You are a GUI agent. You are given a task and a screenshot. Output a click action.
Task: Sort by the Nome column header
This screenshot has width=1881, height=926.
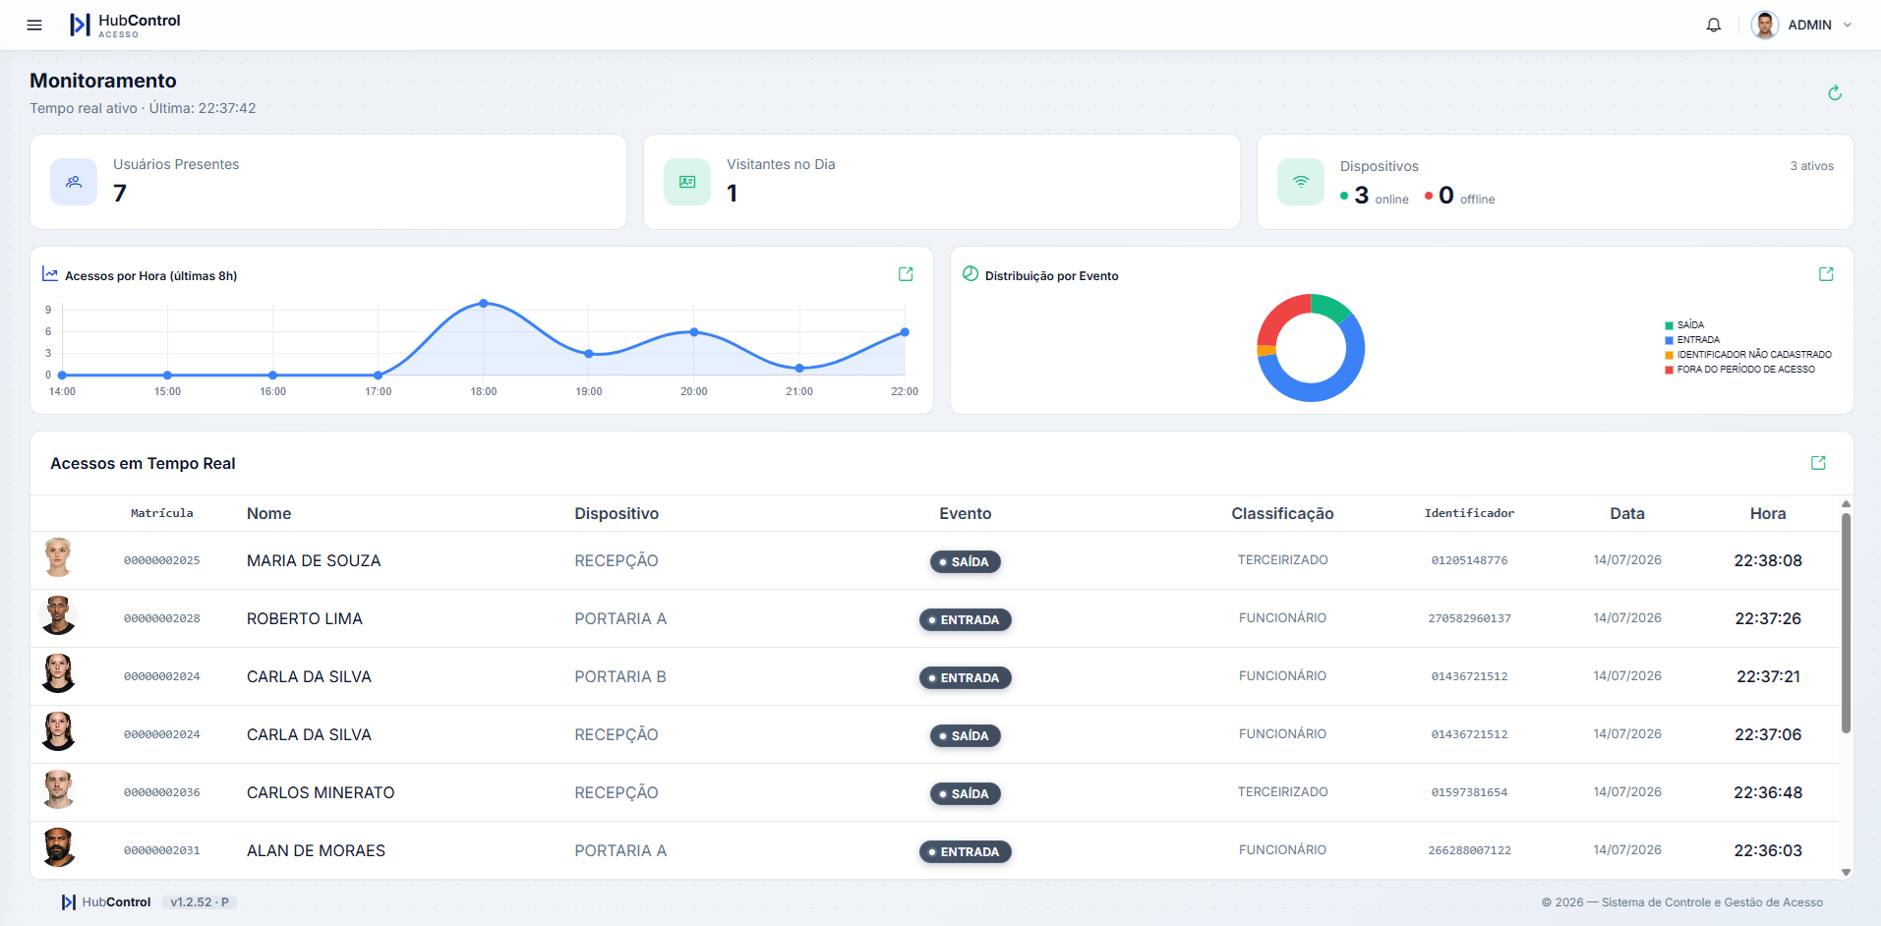(269, 513)
